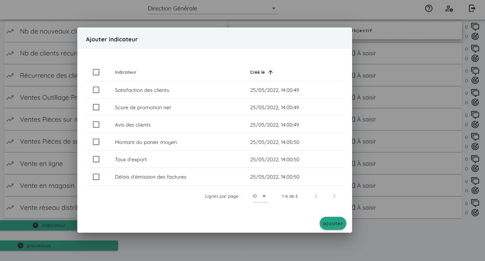Open the Direction Générale dropdown
Image resolution: width=485 pixels, height=261 pixels.
[213, 9]
